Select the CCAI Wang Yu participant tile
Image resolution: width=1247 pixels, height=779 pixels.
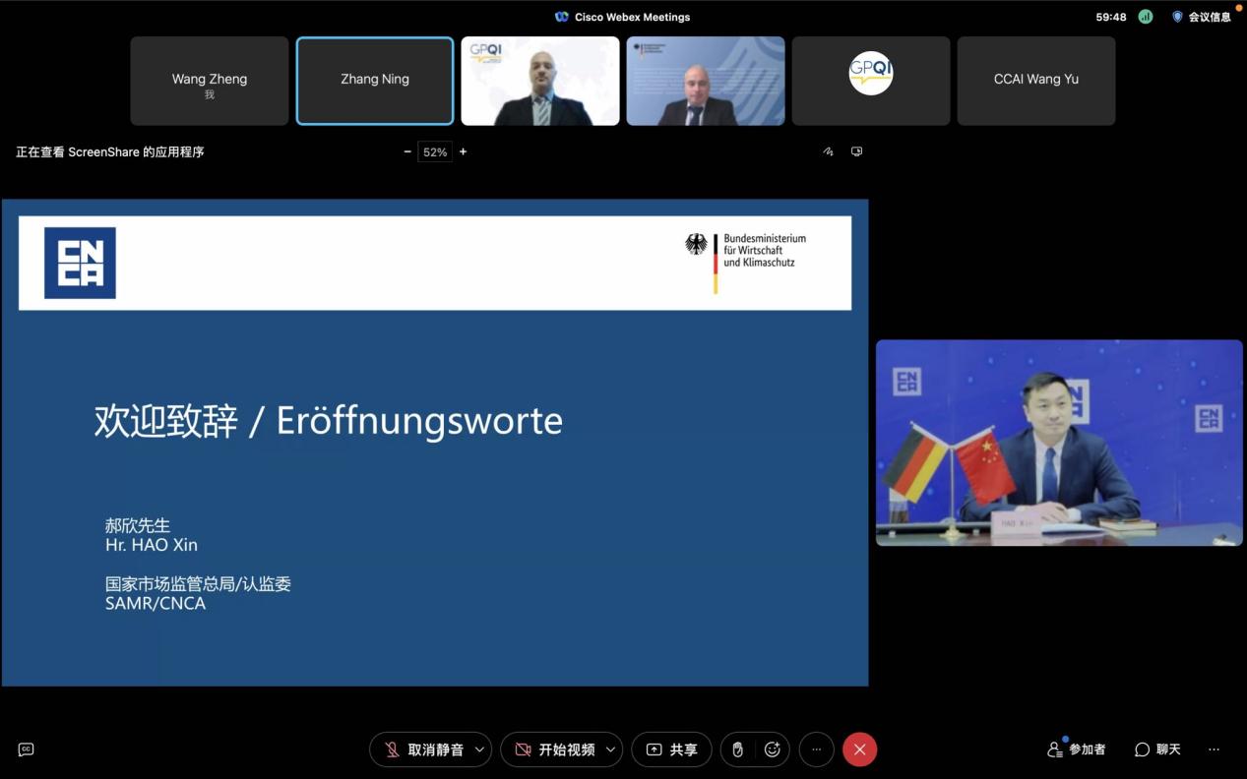point(1035,80)
